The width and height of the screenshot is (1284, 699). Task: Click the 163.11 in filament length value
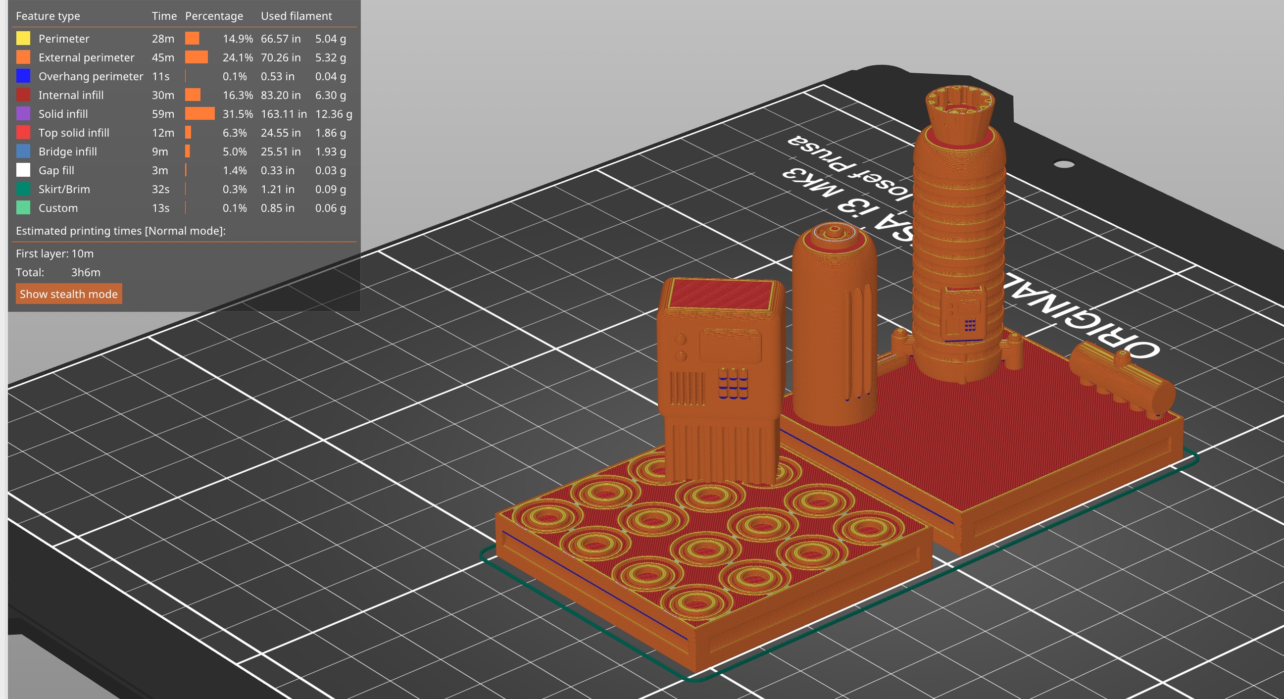click(x=284, y=114)
